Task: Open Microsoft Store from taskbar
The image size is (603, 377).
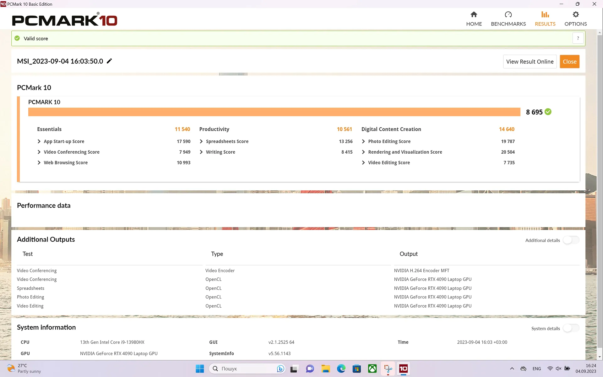Action: click(356, 369)
